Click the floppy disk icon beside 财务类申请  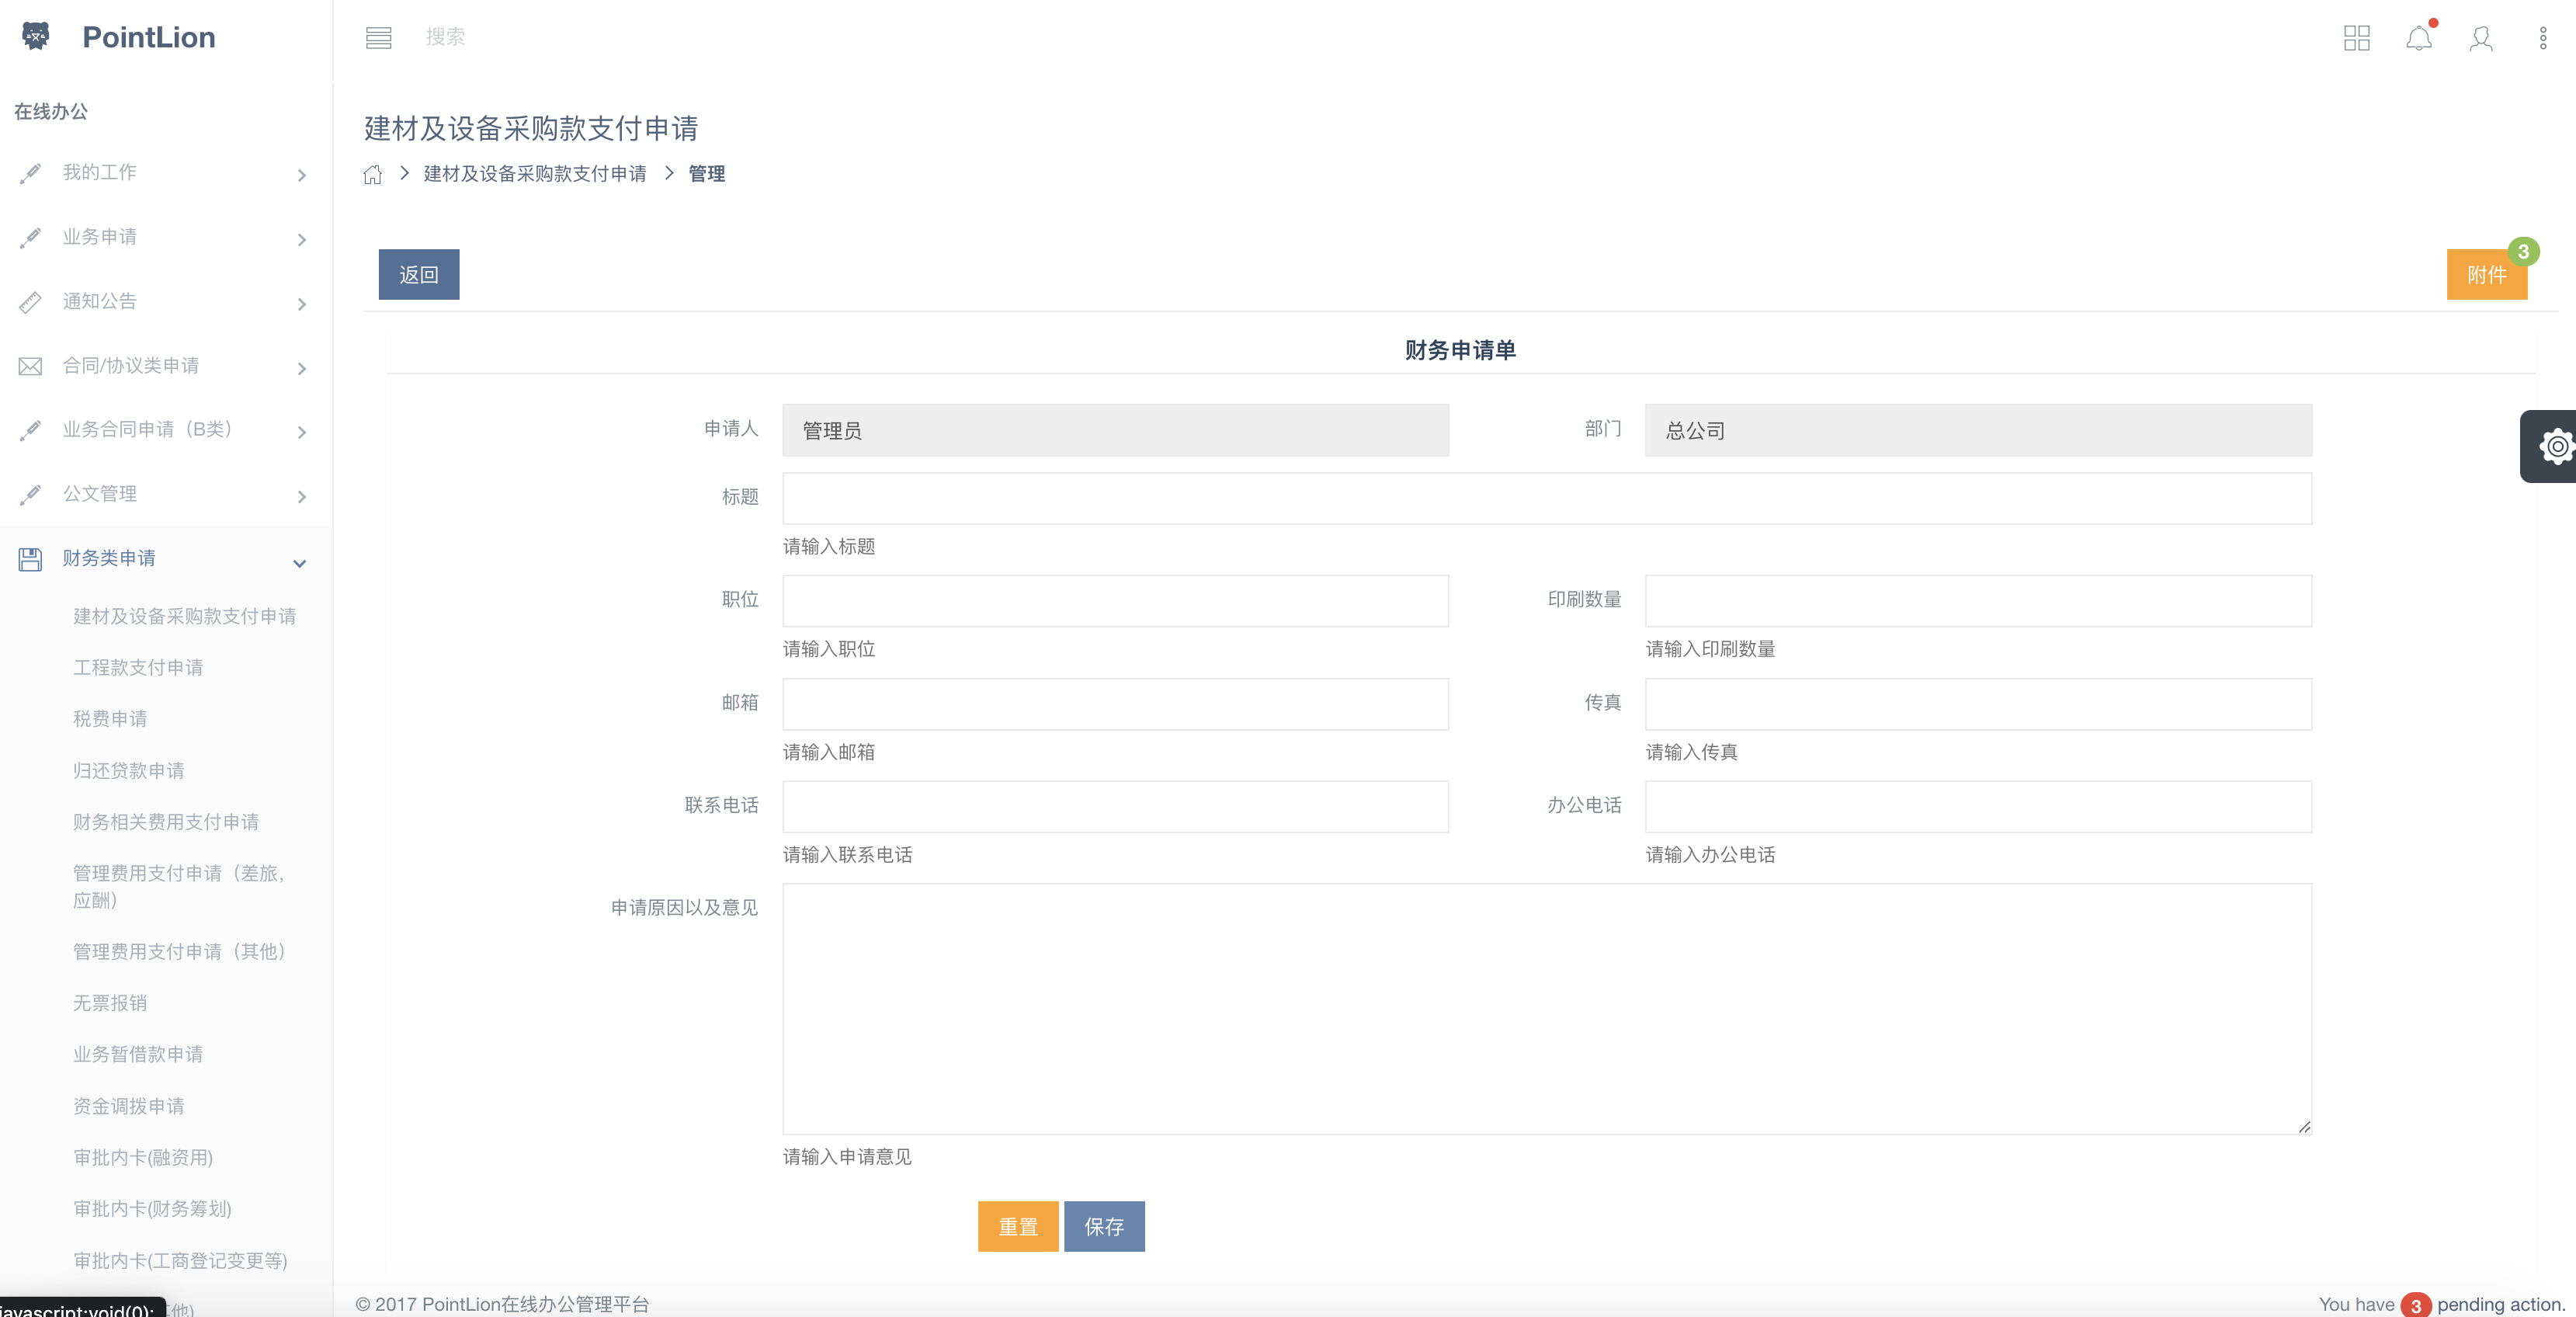point(31,559)
